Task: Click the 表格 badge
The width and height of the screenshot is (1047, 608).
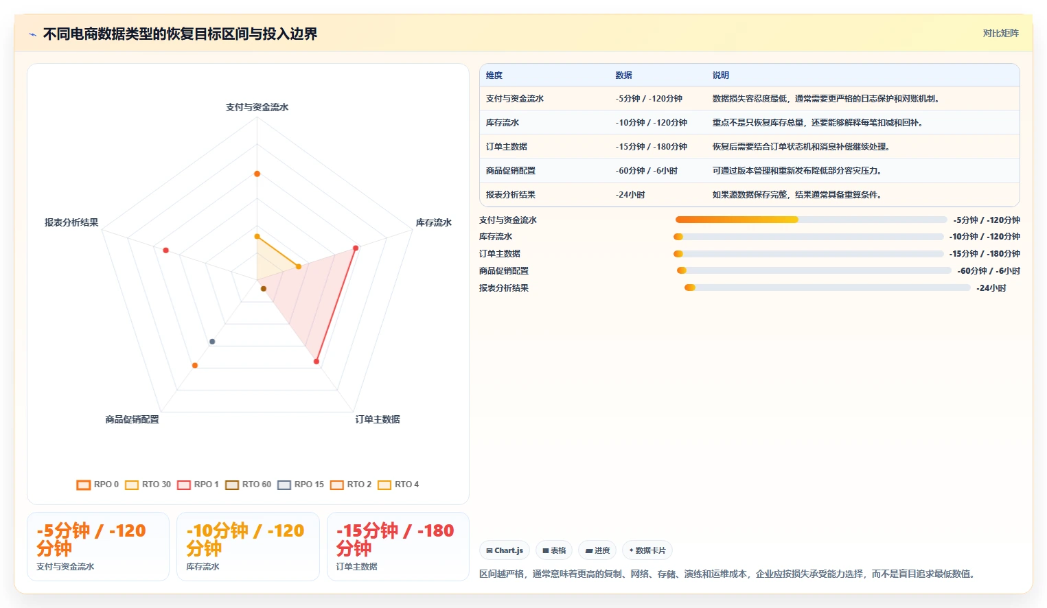Action: coord(554,550)
